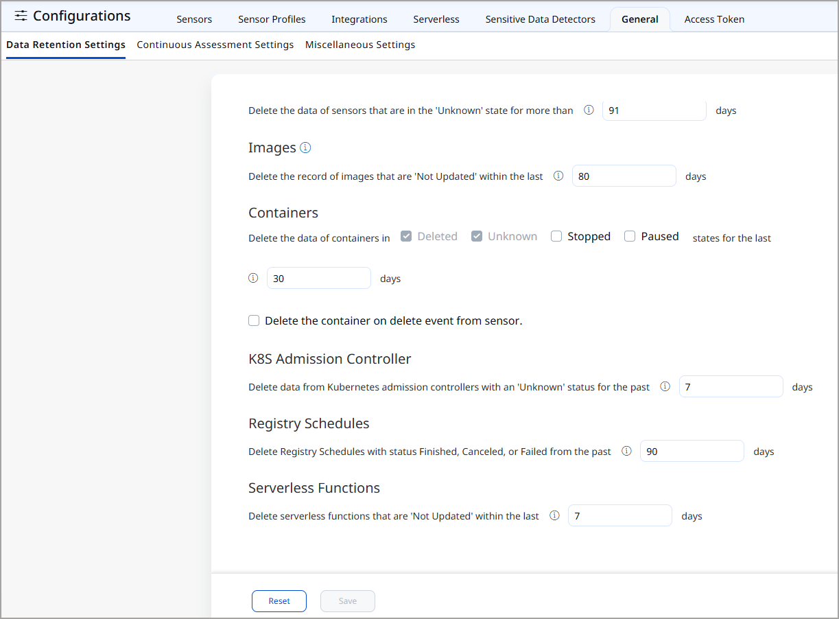
Task: Click the Serverless Functions days field
Action: 620,515
